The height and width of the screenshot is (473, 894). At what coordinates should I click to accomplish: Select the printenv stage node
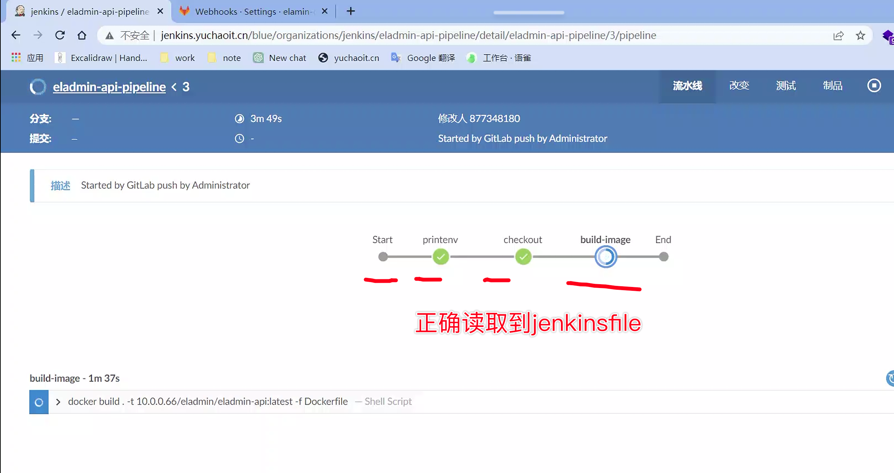(x=440, y=257)
